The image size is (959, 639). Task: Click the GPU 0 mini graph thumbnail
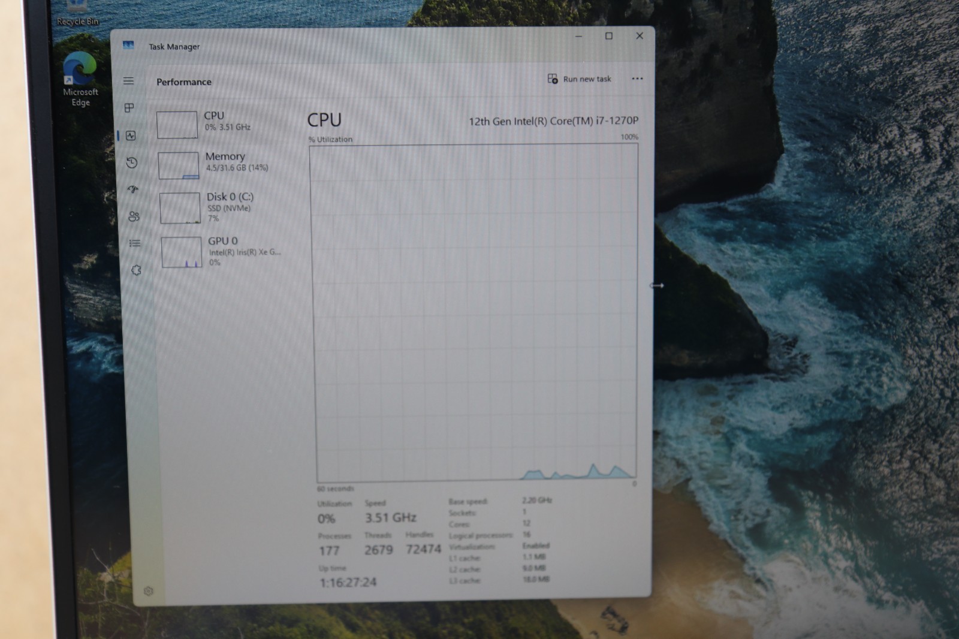[x=182, y=252]
